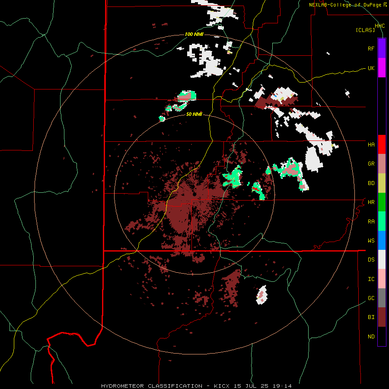This screenshot has width=389, height=389.
Task: Click the 'BI' legend label
Action: pos(371,317)
